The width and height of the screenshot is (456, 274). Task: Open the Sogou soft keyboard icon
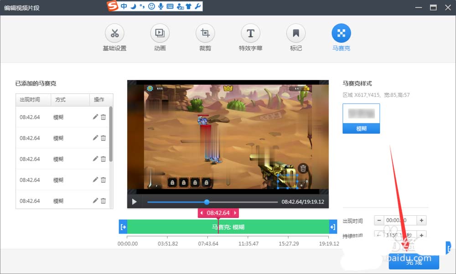click(170, 6)
